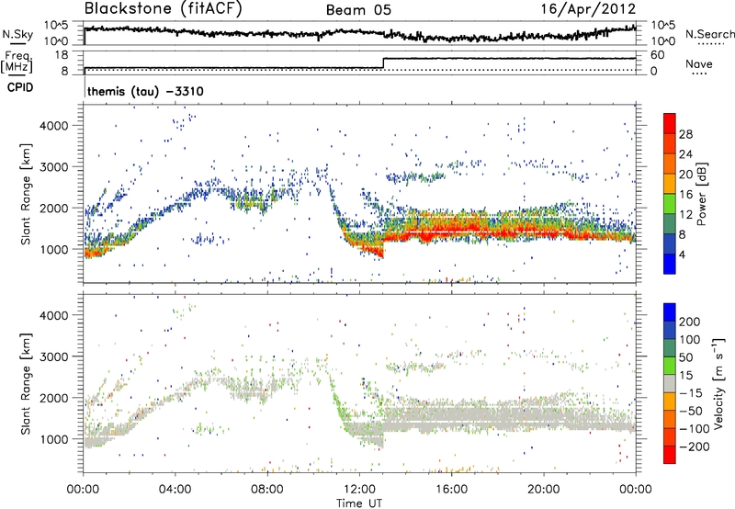
Task: Click the '08:00' time tick label
Action: point(267,490)
